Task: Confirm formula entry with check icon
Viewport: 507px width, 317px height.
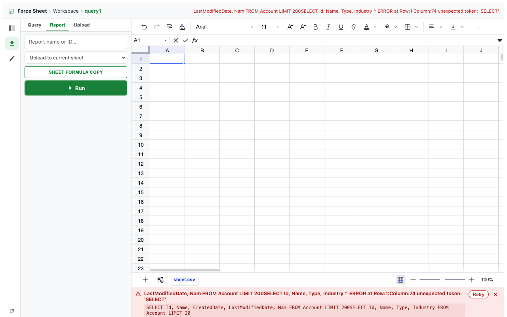Action: point(185,40)
